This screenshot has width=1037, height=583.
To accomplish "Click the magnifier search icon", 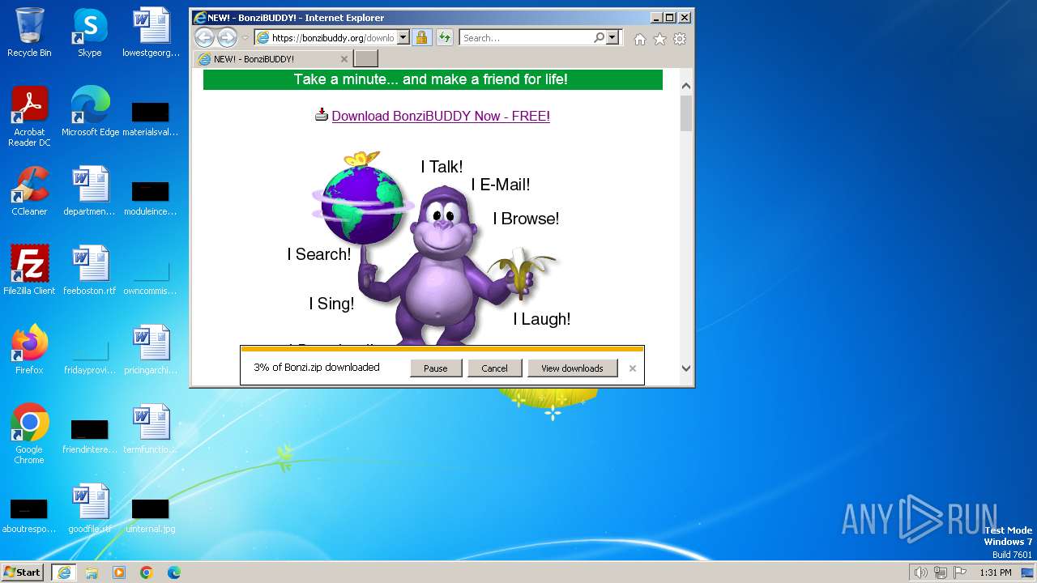I will coord(599,37).
